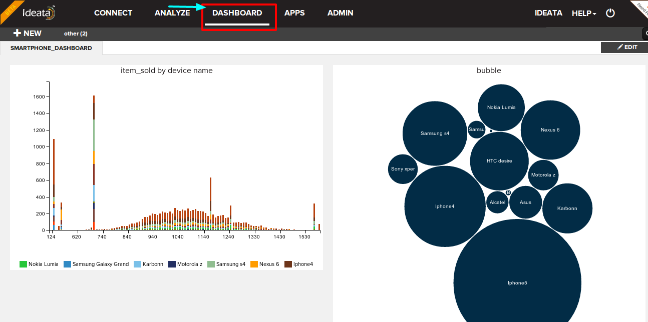Open the ADMIN menu
Image resolution: width=648 pixels, height=322 pixels.
click(340, 13)
